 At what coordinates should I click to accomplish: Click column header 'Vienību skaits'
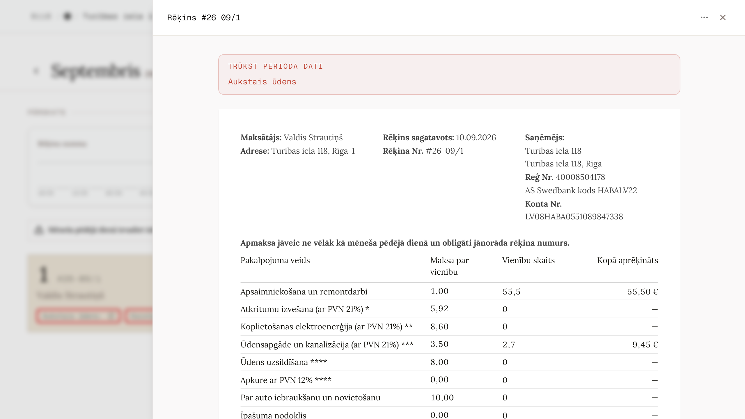(528, 260)
